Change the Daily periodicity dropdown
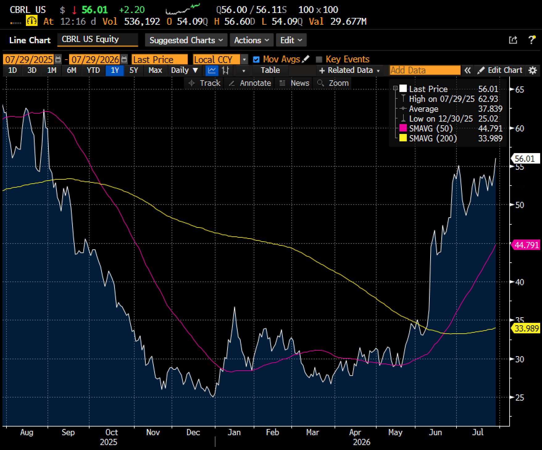This screenshot has width=542, height=450. pos(184,70)
